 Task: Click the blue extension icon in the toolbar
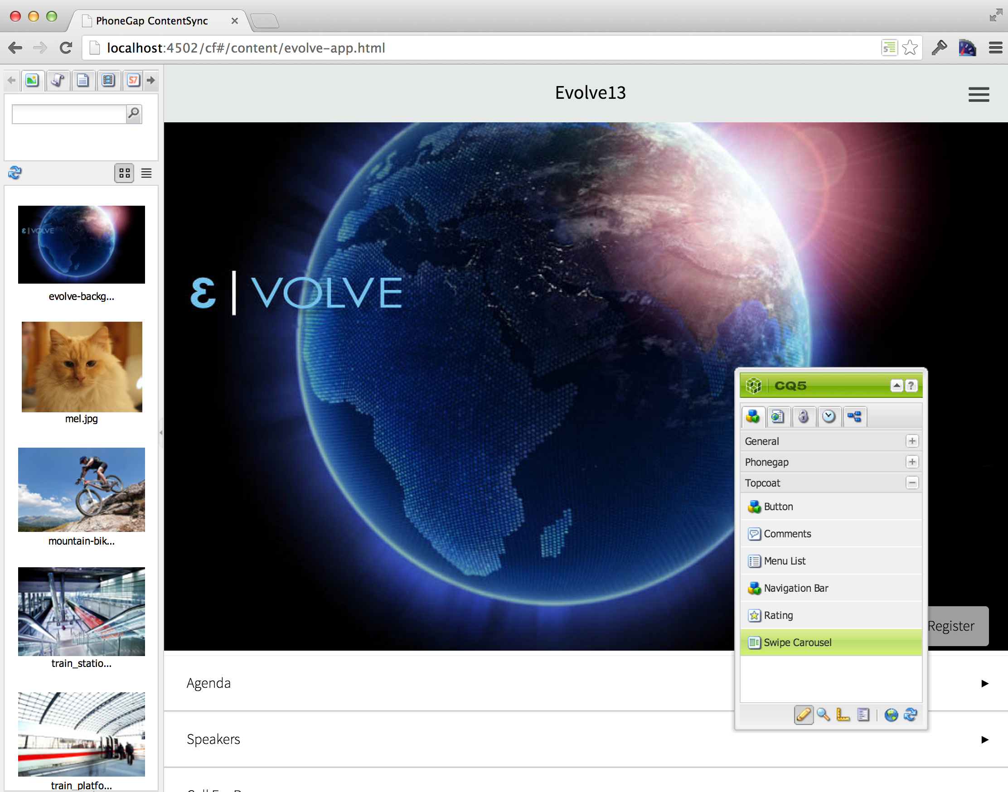(x=967, y=48)
